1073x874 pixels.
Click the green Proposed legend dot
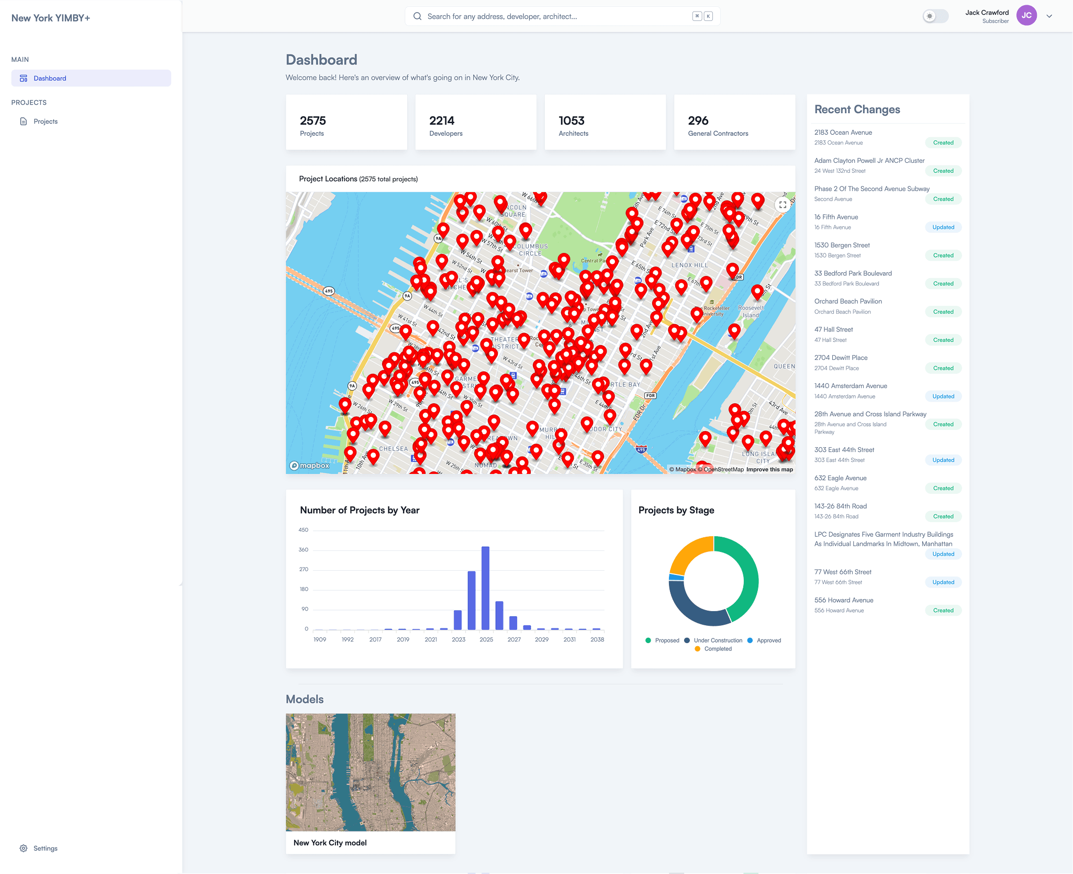click(x=647, y=640)
